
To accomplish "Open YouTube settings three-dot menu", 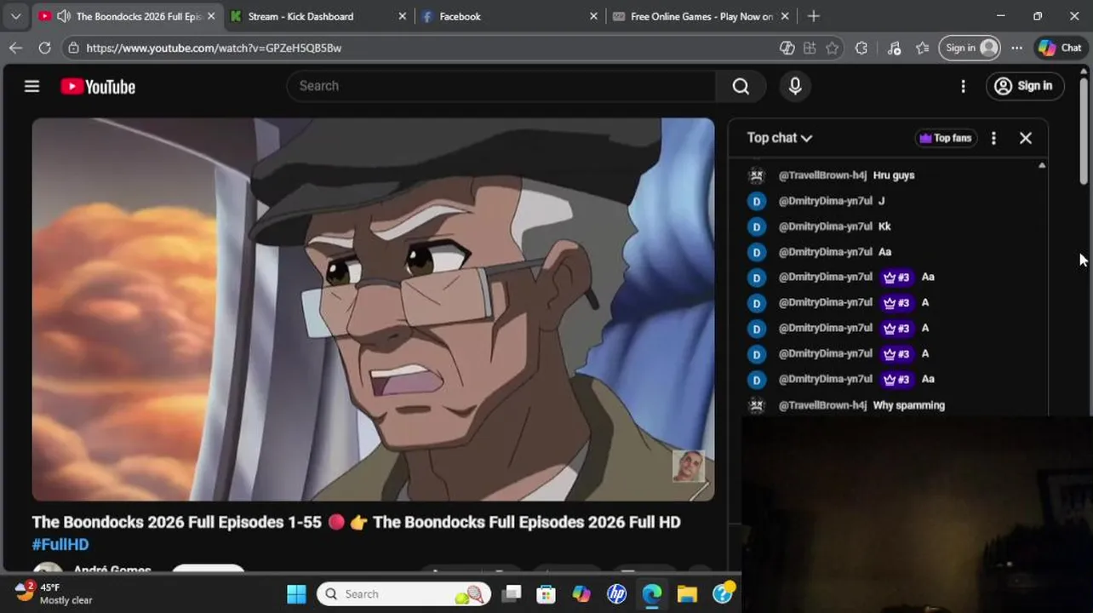I will click(963, 86).
